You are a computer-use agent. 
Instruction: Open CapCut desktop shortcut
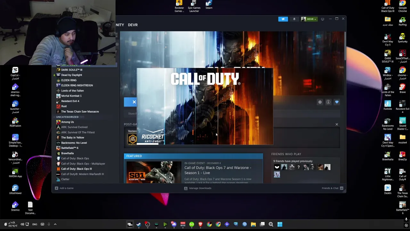coord(15,73)
